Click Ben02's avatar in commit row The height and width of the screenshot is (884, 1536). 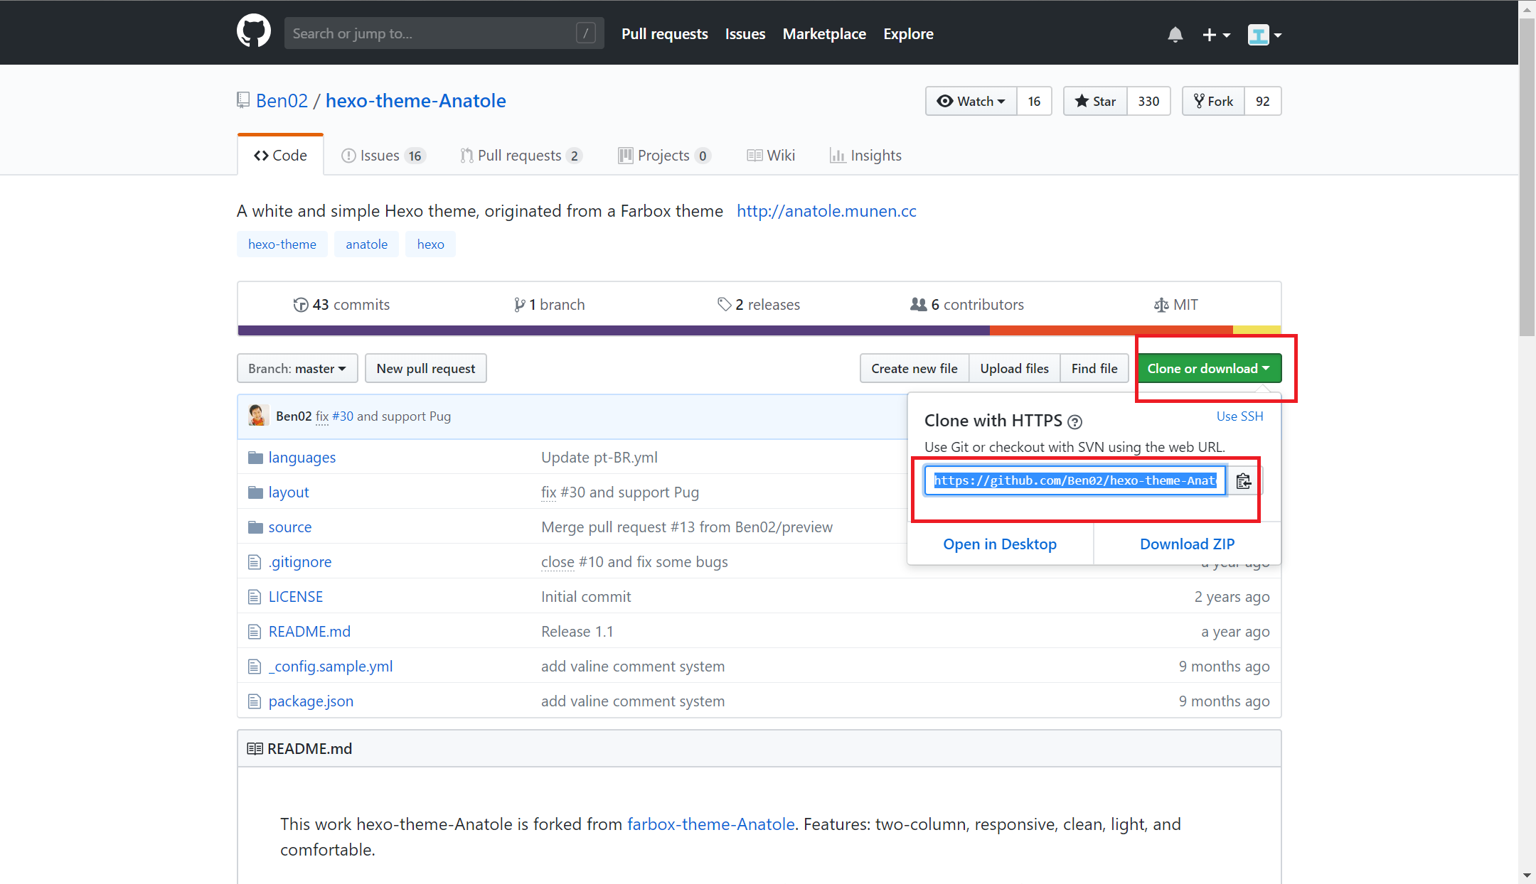point(258,416)
